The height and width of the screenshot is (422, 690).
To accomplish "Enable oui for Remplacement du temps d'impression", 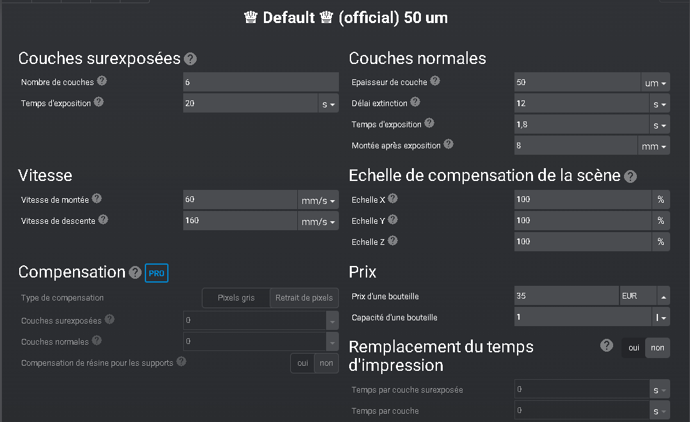I will coord(634,348).
